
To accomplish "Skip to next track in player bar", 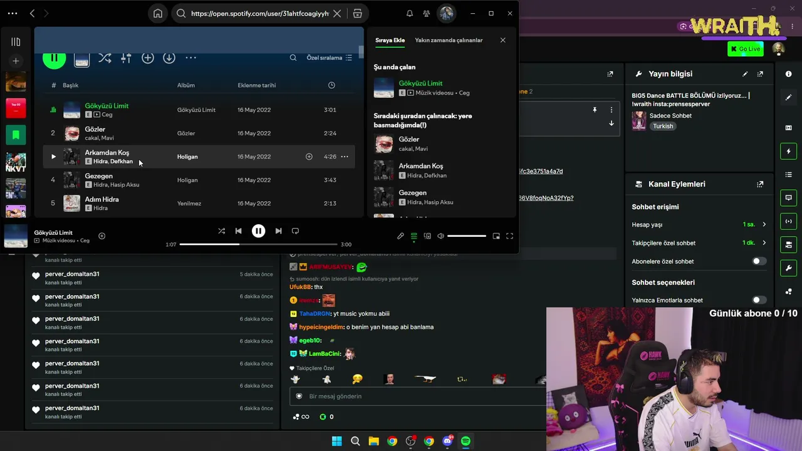I will click(278, 231).
